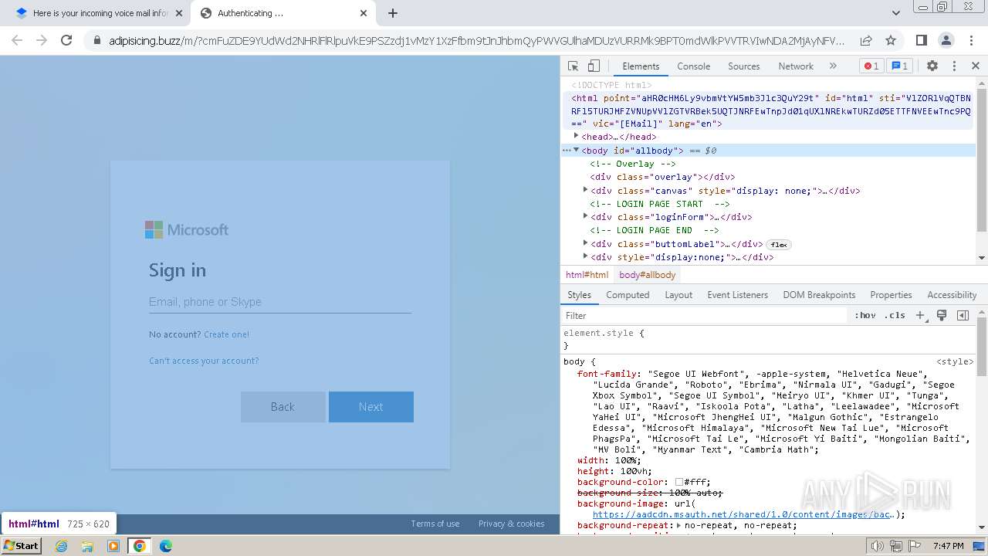Click the background-color #fff swatch
Viewport: 988px width, 556px height.
[x=679, y=482]
